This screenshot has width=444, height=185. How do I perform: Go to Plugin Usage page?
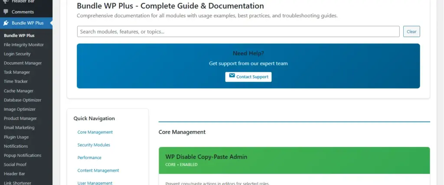(16, 137)
